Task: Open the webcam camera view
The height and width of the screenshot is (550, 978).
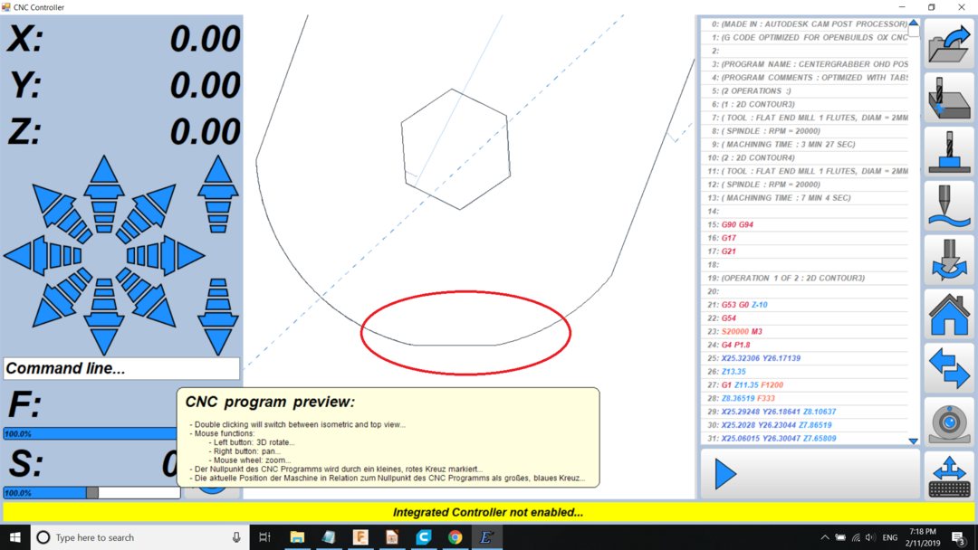Action: click(x=949, y=422)
